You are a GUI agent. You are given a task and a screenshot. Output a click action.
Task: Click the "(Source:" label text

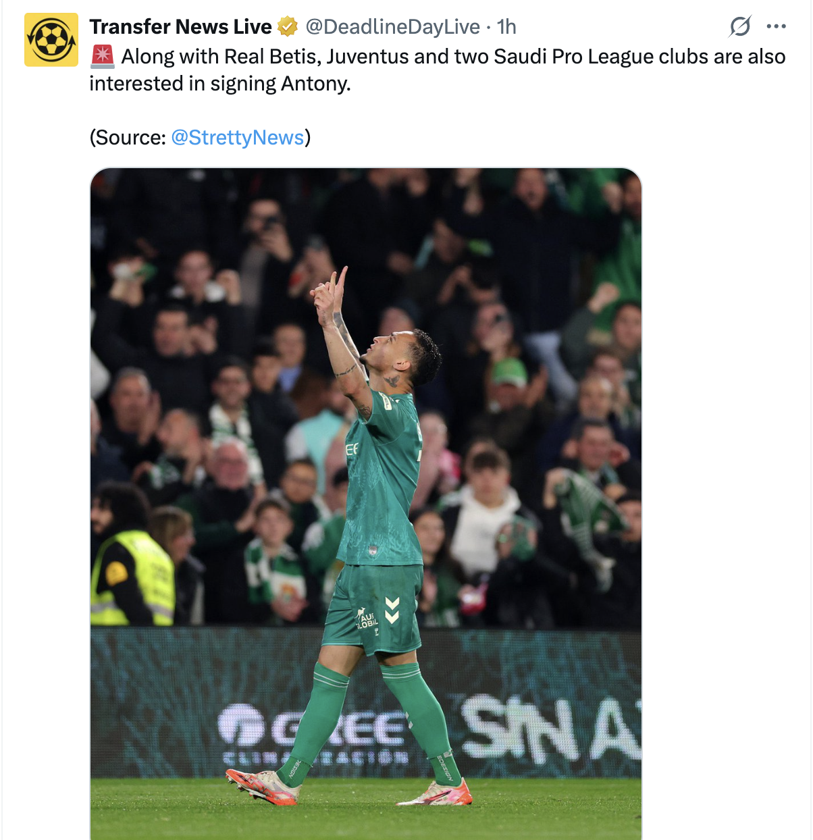pos(128,137)
